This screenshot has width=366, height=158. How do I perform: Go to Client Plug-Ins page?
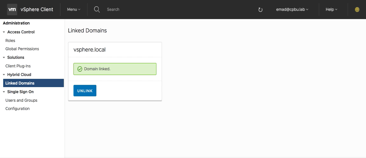[x=18, y=66]
